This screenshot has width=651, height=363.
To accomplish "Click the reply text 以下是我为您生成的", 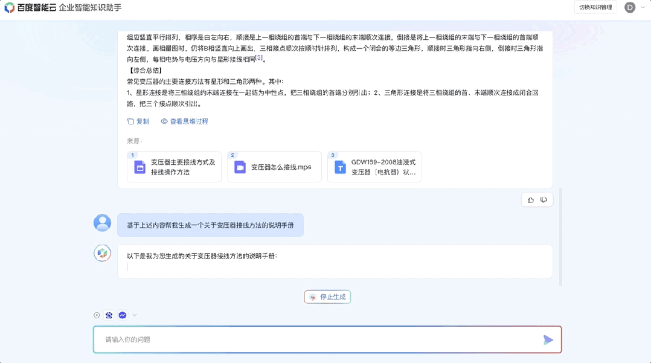I will coord(202,256).
